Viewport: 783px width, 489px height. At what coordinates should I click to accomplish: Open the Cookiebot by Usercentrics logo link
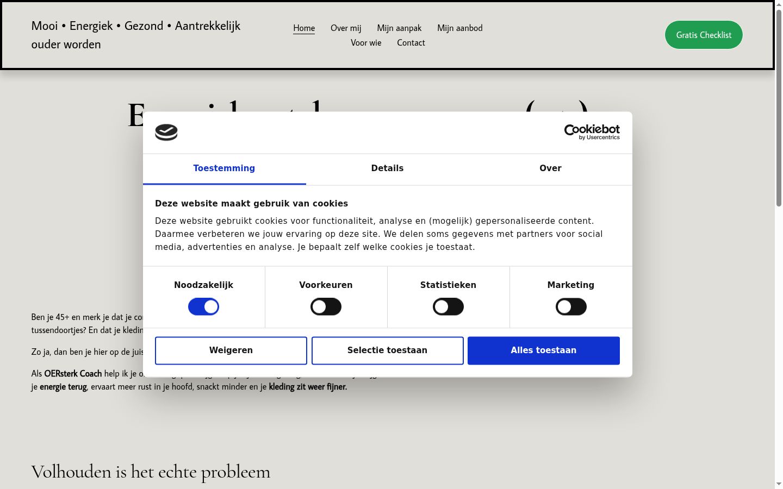pyautogui.click(x=592, y=132)
